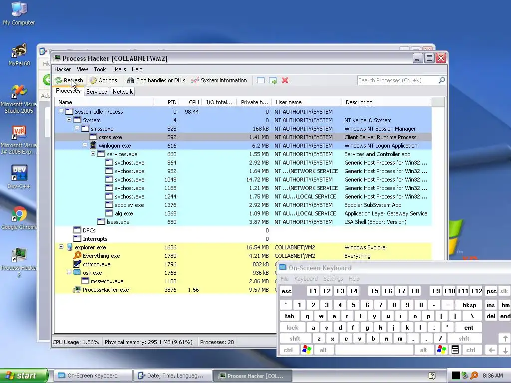Sort by the User name column header
The image size is (511, 383).
pyautogui.click(x=306, y=102)
